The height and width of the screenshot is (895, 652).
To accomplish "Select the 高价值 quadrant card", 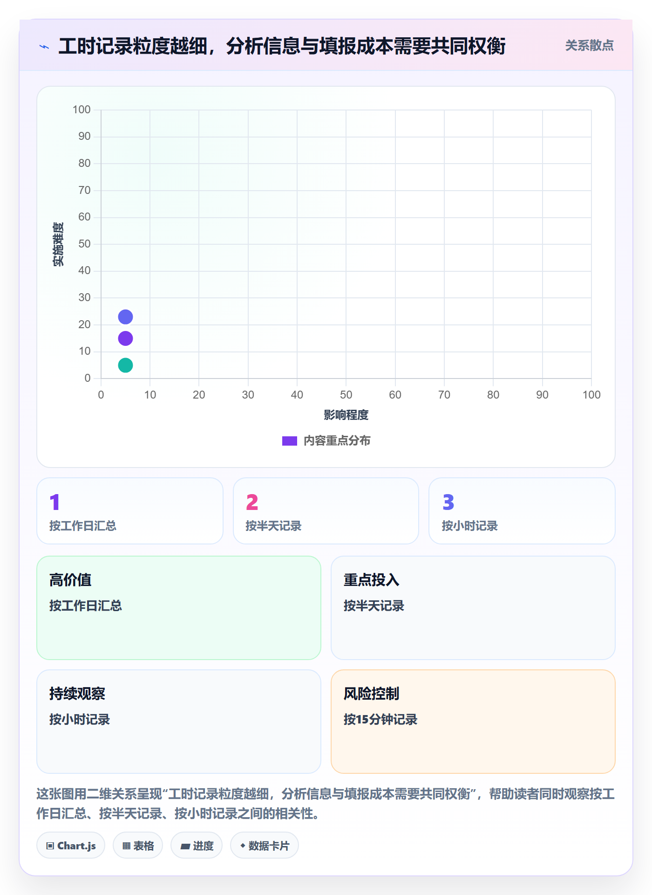I will pos(179,608).
